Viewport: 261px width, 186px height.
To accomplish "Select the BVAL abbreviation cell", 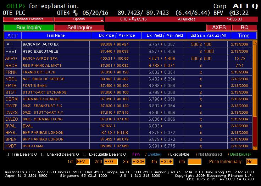I will (x=13, y=126).
